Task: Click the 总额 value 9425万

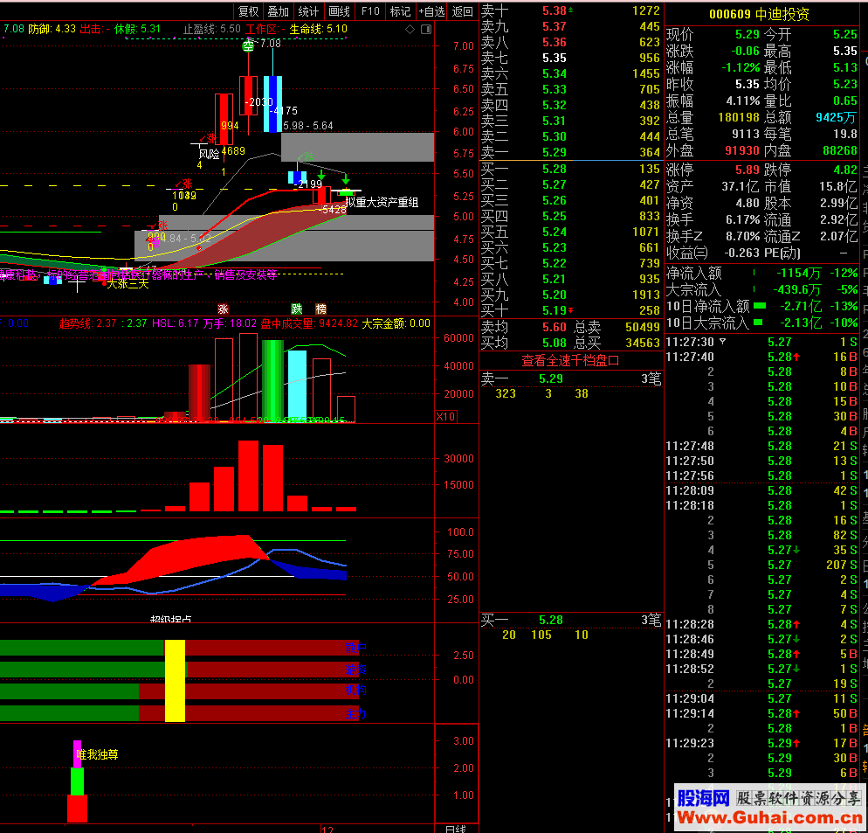Action: coord(836,117)
